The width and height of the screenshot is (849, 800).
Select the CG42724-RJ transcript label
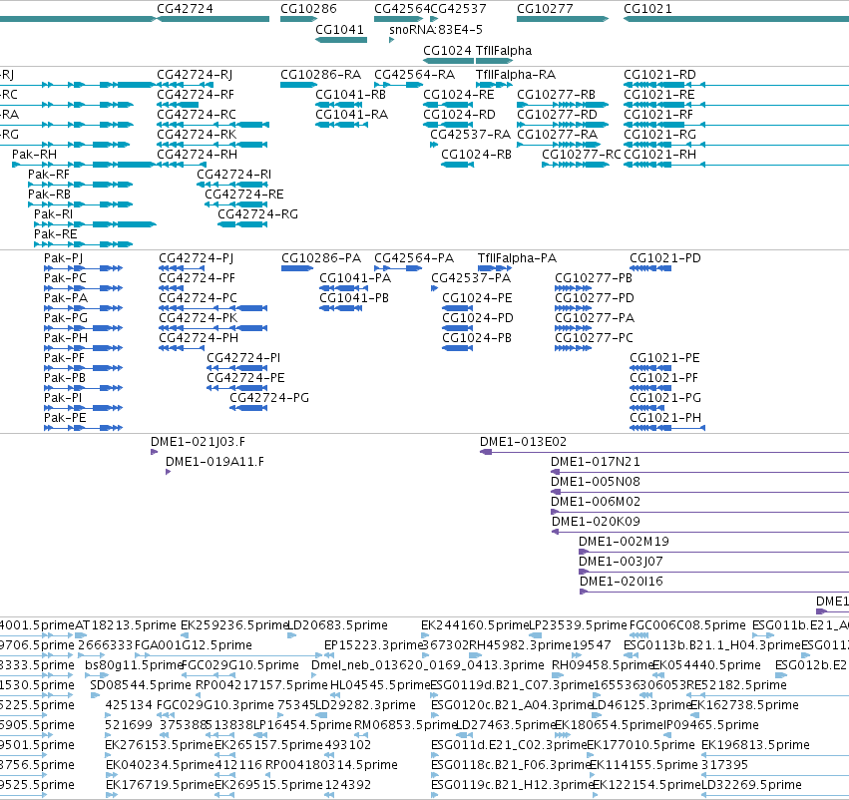tap(195, 74)
